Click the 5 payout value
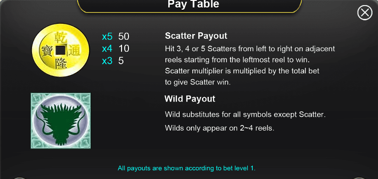The height and width of the screenshot is (179, 378). 121,61
